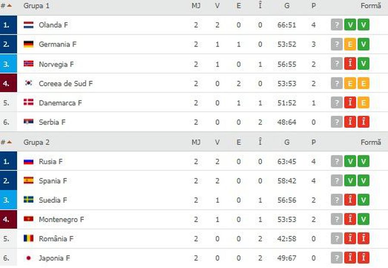Sort Grupa 1 by the P points column
Viewport: 388px width, 268px height.
(313, 6)
